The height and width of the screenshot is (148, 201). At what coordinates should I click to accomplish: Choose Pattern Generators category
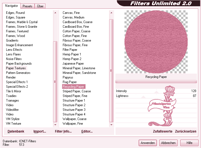pos(18,73)
